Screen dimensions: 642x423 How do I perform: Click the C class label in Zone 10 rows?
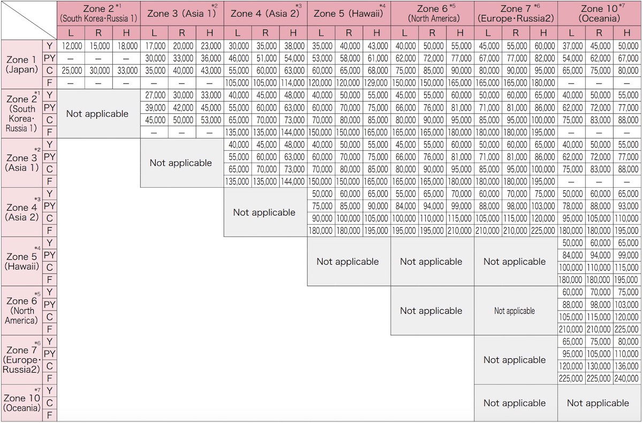tap(50, 403)
